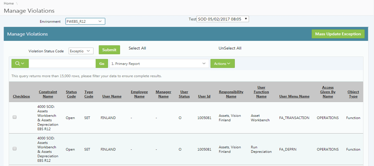Open the search column magnifier menu
374x166 pixels.
tap(20, 64)
